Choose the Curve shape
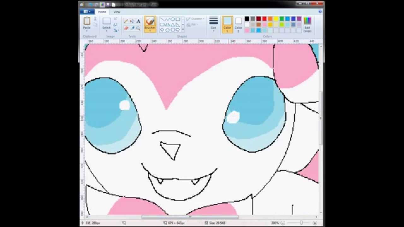This screenshot has height=227, width=404. [x=167, y=19]
